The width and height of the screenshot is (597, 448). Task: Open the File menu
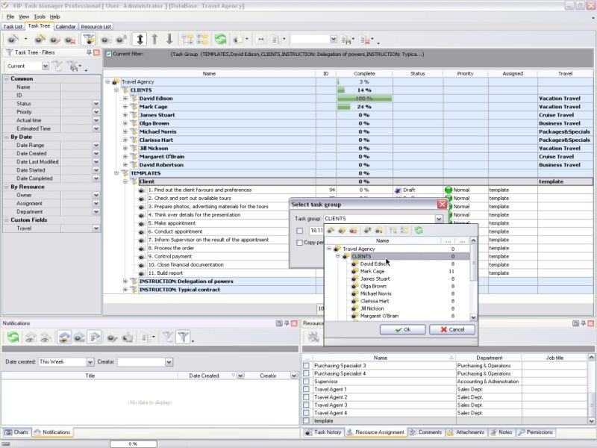(x=10, y=16)
